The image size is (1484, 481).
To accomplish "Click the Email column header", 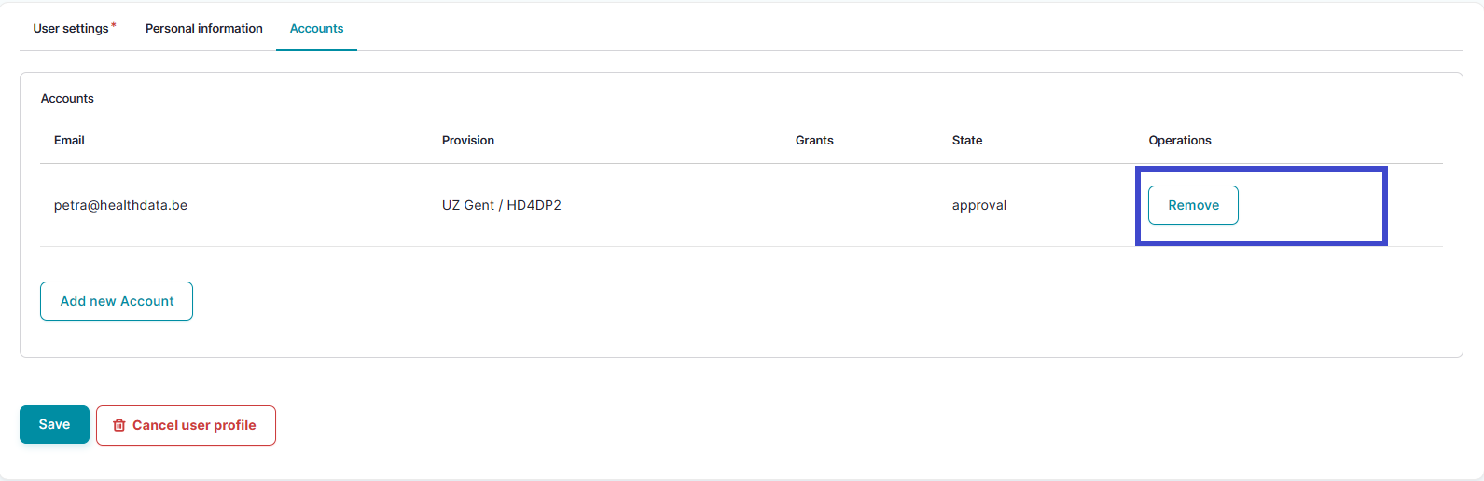I will tap(69, 141).
